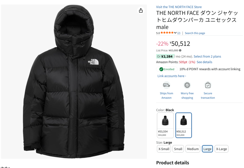The width and height of the screenshot is (244, 168).
Task: Click the share icon on product image
Action: pos(141,11)
